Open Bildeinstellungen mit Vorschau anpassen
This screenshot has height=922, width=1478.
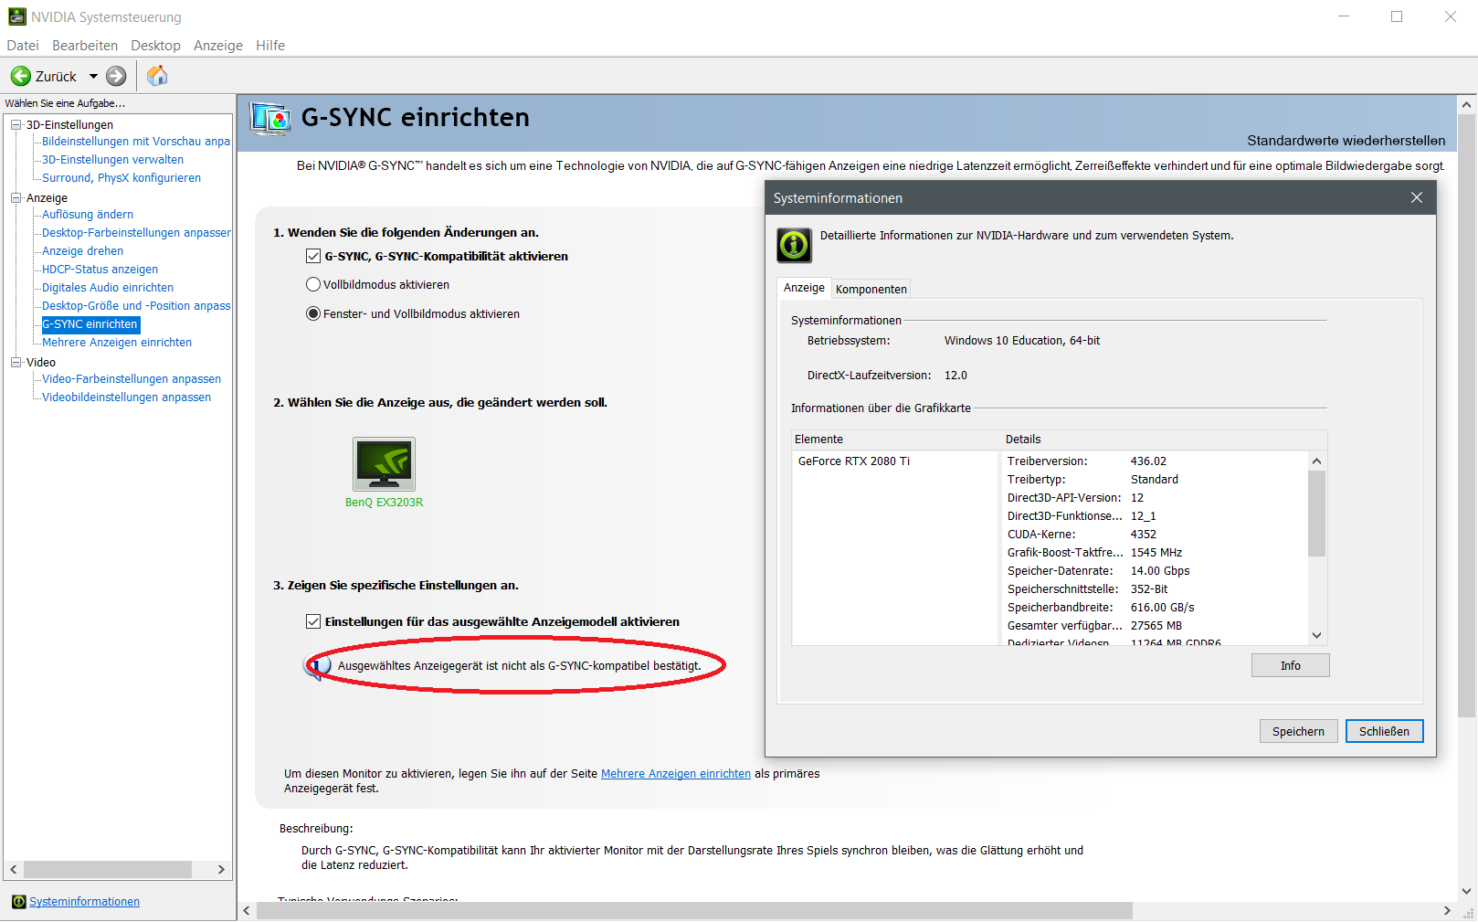point(136,142)
